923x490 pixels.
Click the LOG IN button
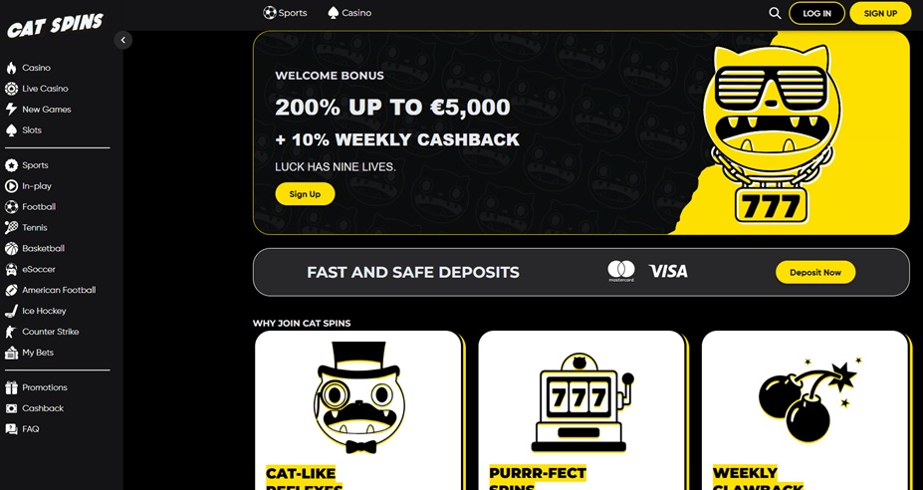pos(816,13)
